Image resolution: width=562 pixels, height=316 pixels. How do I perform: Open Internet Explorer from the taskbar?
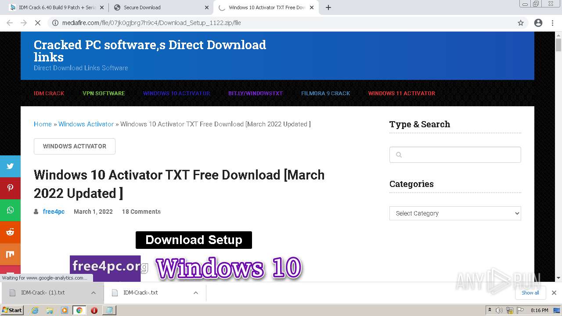[x=35, y=310]
